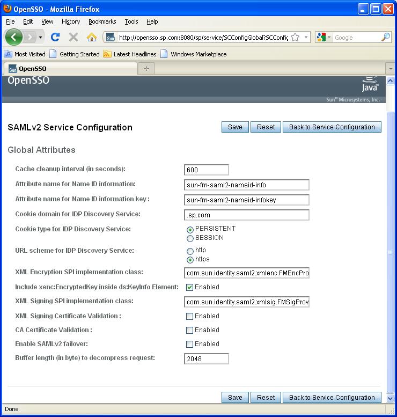
Task: Enable CA Certificate Validation checkbox
Action: (189, 330)
